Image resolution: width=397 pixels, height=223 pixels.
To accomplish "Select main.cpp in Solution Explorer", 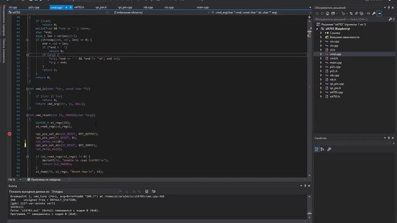I will (336, 63).
